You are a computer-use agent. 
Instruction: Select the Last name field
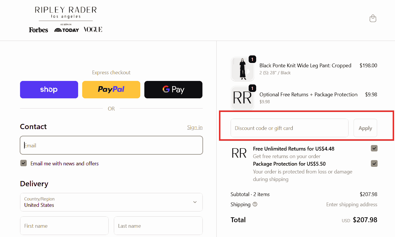tap(158, 226)
